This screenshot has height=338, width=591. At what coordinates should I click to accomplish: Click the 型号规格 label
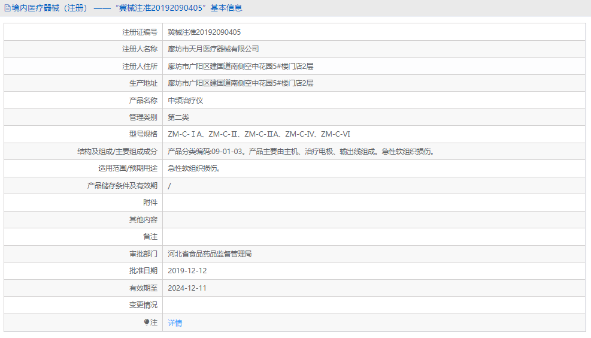[x=143, y=134]
